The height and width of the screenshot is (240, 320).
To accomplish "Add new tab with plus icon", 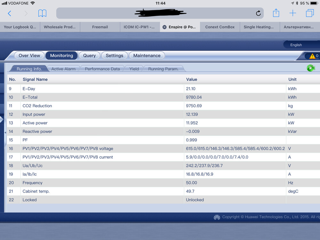I will pos(293,13).
